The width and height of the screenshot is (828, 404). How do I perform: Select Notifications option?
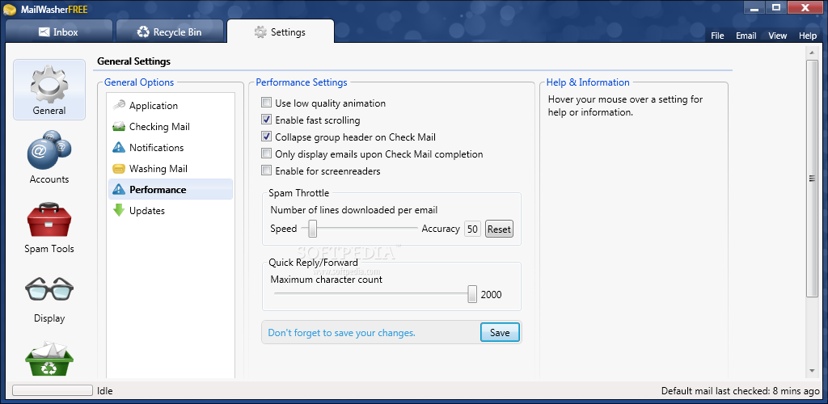[171, 148]
